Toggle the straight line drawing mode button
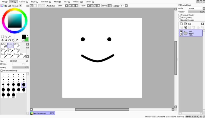The image size is (205, 118). pyautogui.click(x=110, y=6)
